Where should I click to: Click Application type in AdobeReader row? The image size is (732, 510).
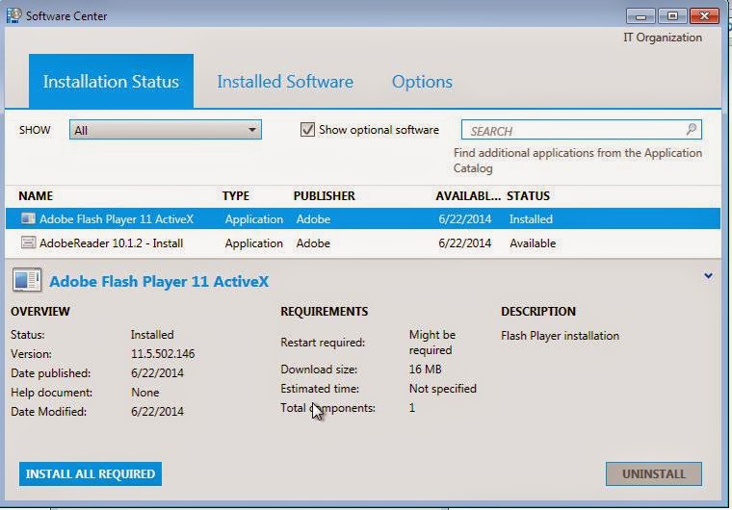pyautogui.click(x=254, y=243)
